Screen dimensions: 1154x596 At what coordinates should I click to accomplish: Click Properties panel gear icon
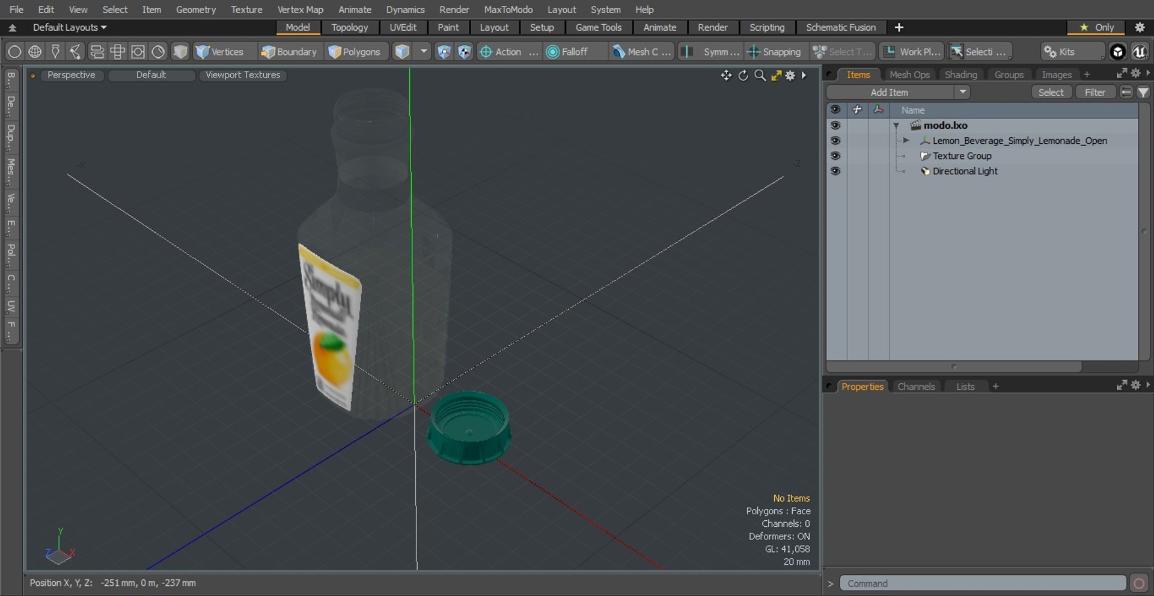1135,385
